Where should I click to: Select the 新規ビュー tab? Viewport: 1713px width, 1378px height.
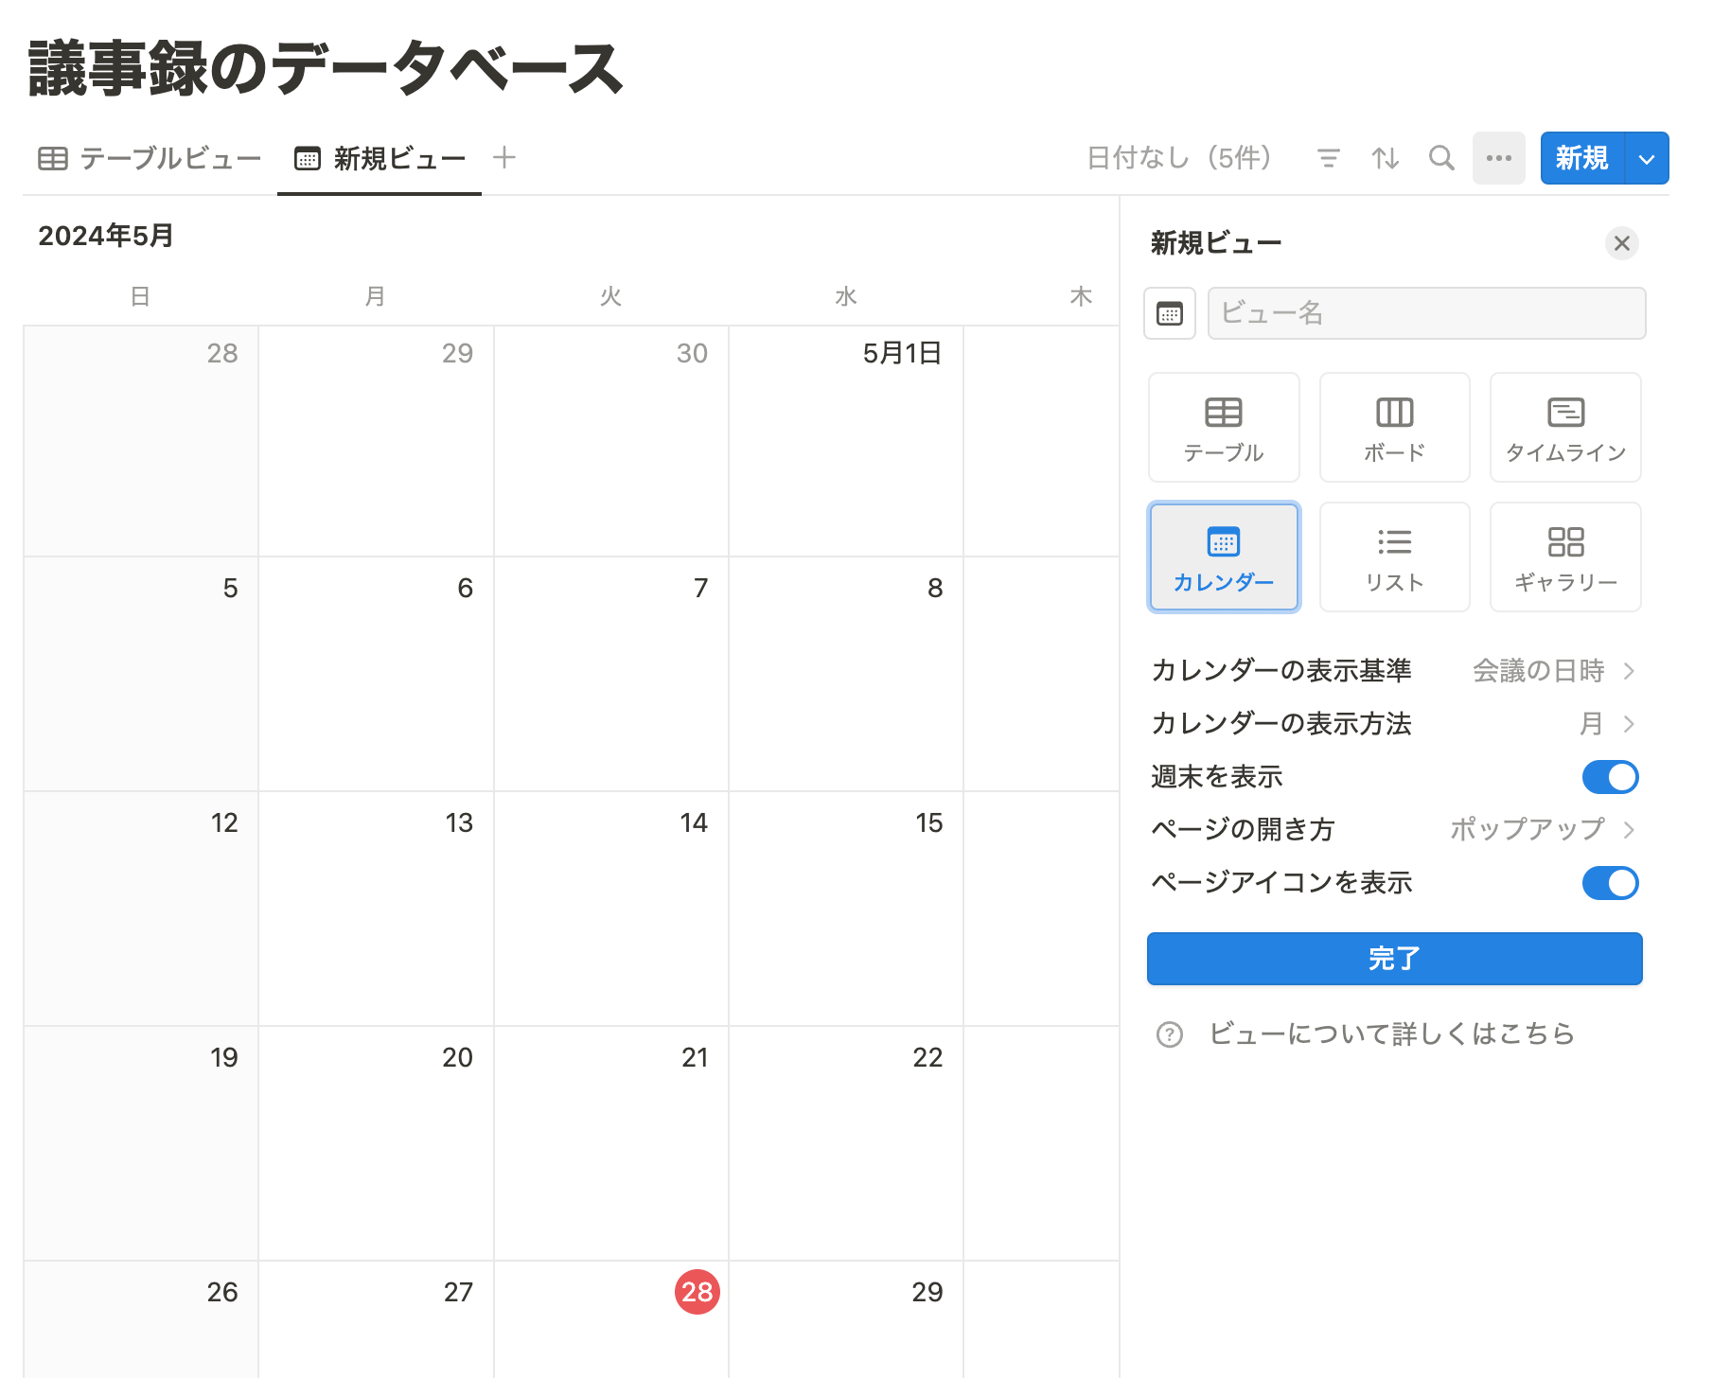[x=380, y=158]
